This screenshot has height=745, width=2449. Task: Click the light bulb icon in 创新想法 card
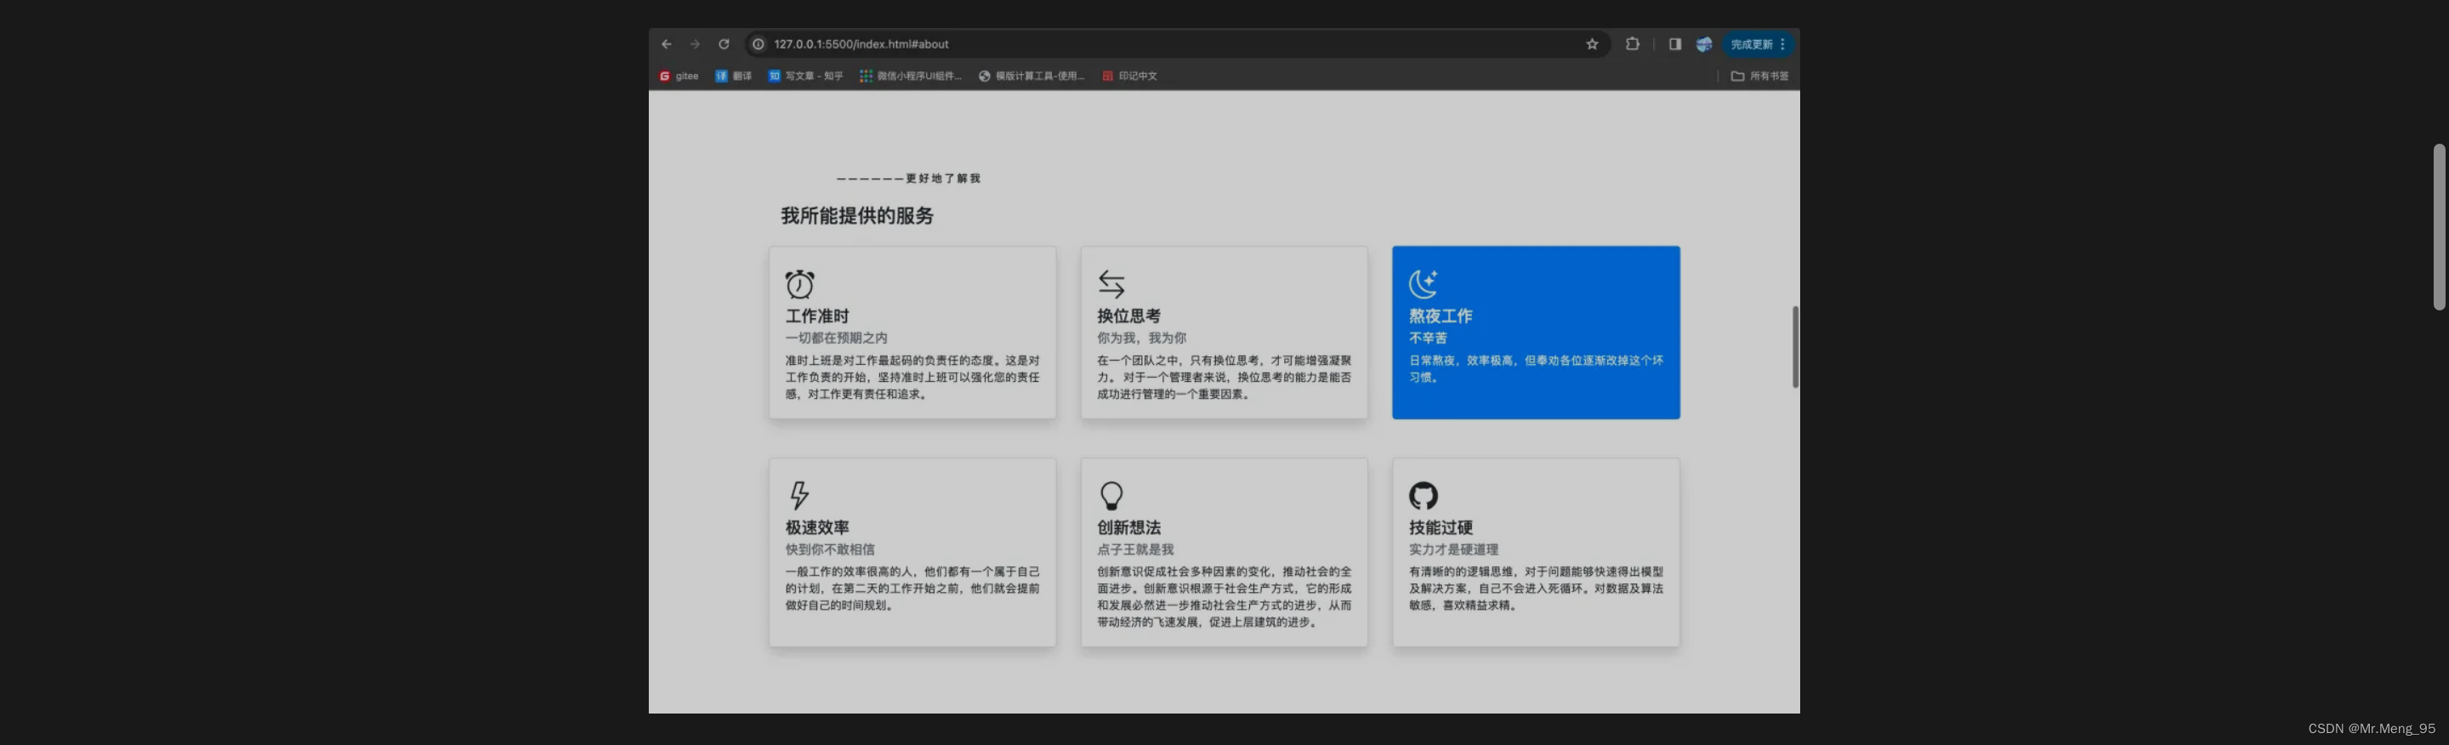1111,495
